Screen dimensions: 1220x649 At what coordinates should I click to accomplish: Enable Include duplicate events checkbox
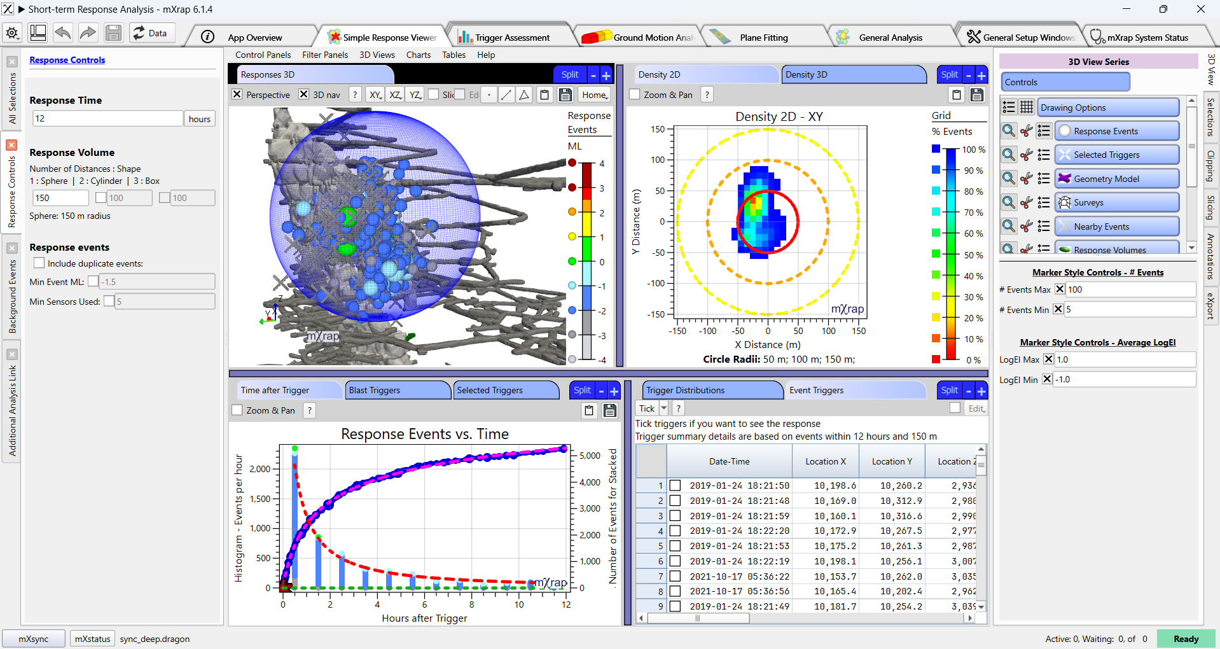pyautogui.click(x=39, y=263)
